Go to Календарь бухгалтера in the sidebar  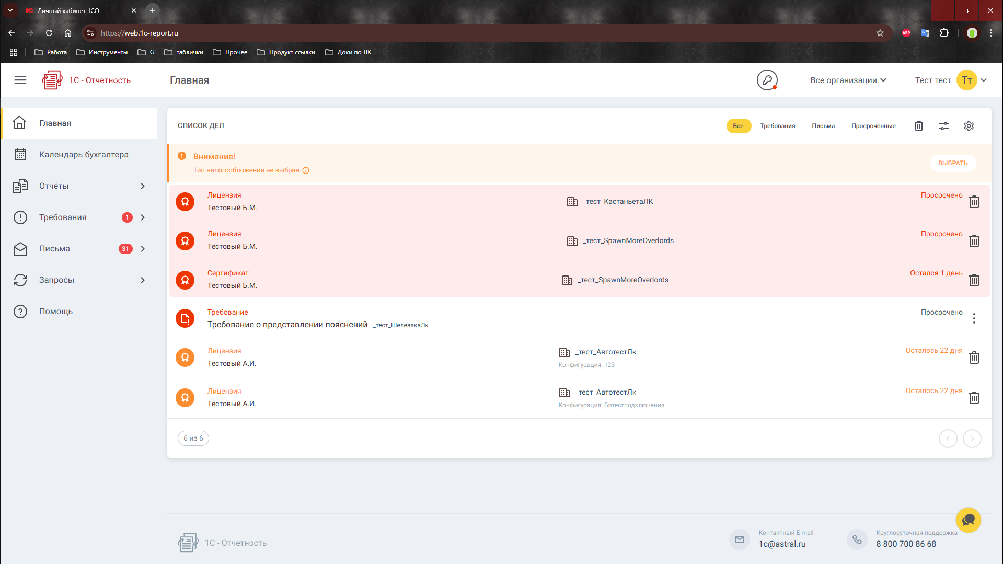[x=84, y=155]
